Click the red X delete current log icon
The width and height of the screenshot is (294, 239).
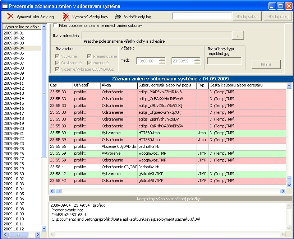(x=11, y=17)
